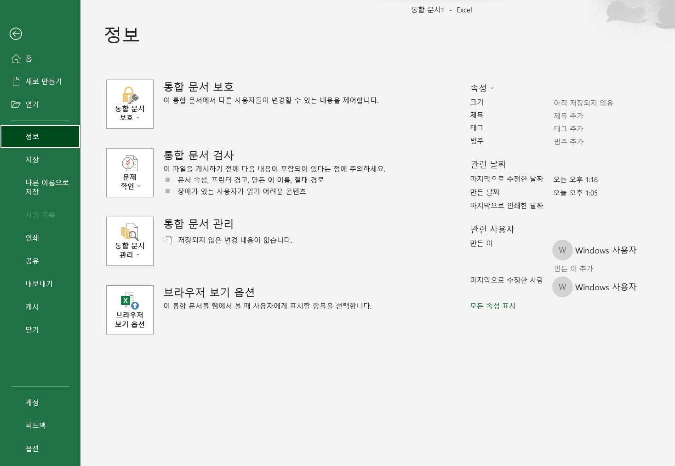Click the 제목 추가 field

(568, 116)
